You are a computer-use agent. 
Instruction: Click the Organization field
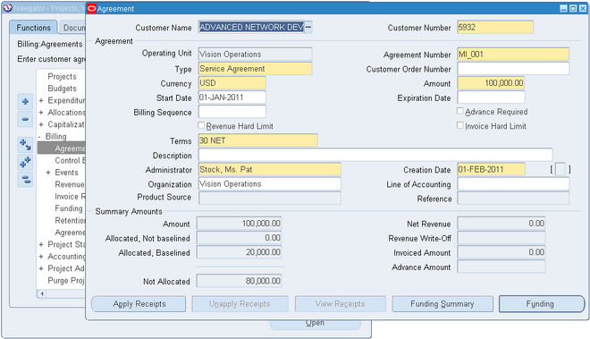click(x=269, y=184)
